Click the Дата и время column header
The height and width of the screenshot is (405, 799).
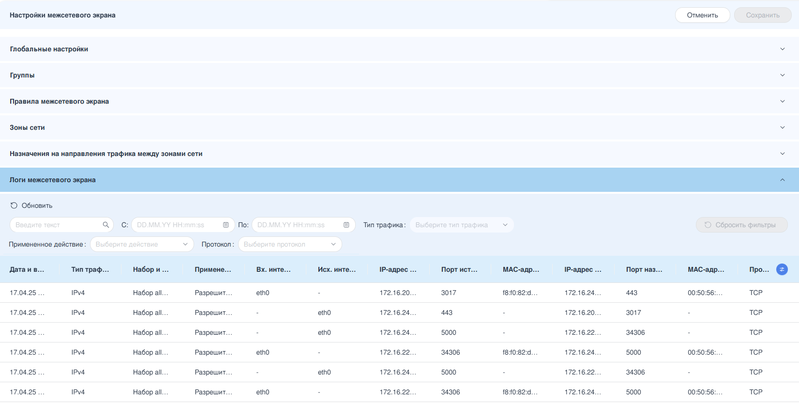point(27,269)
